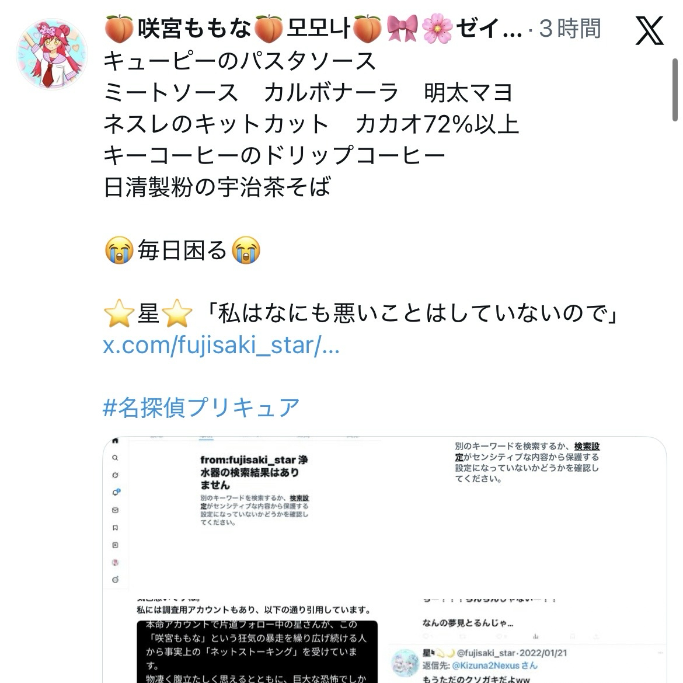This screenshot has width=683, height=683.
Task: Click the X logo icon
Action: coord(649,30)
